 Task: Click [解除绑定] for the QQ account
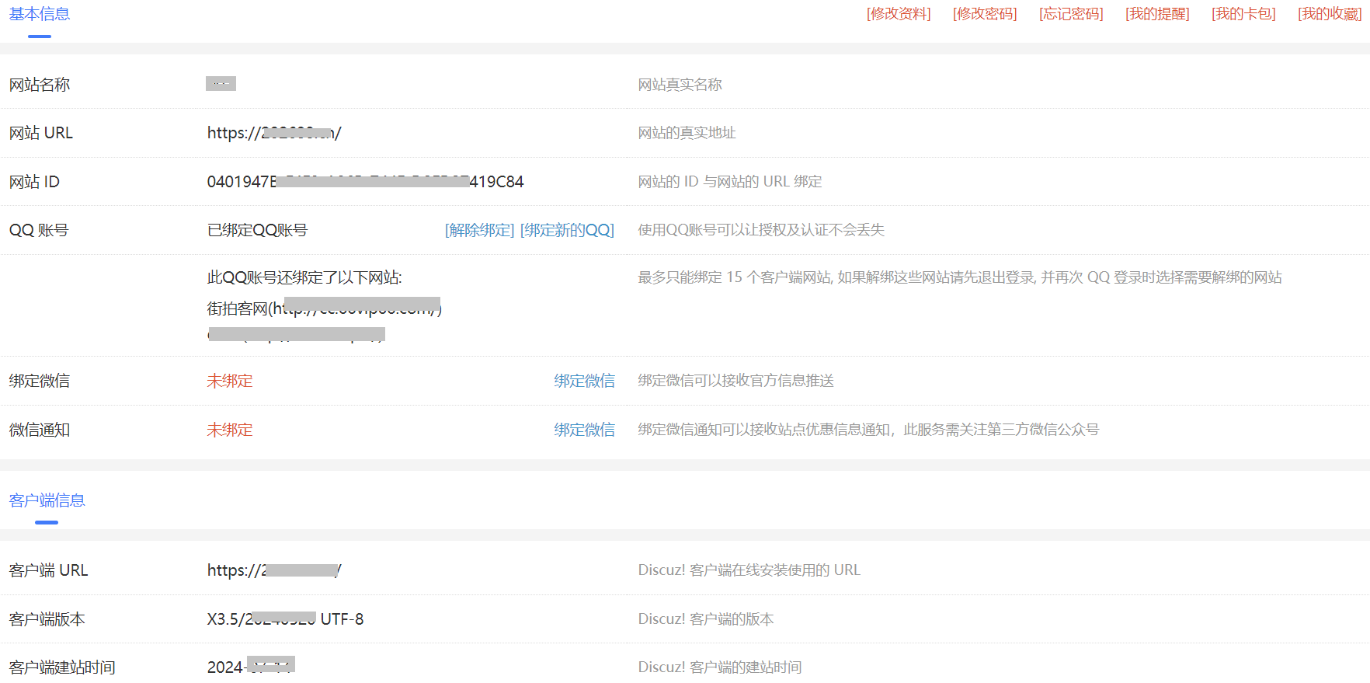(x=479, y=230)
